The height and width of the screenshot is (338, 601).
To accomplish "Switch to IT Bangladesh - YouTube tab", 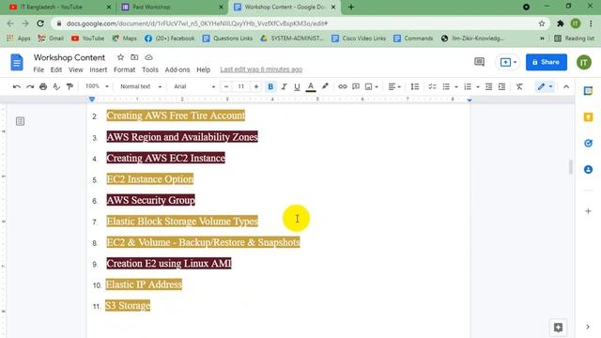I will (x=60, y=7).
